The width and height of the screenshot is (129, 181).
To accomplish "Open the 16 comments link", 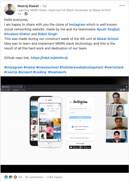I will pyautogui.click(x=34, y=177).
